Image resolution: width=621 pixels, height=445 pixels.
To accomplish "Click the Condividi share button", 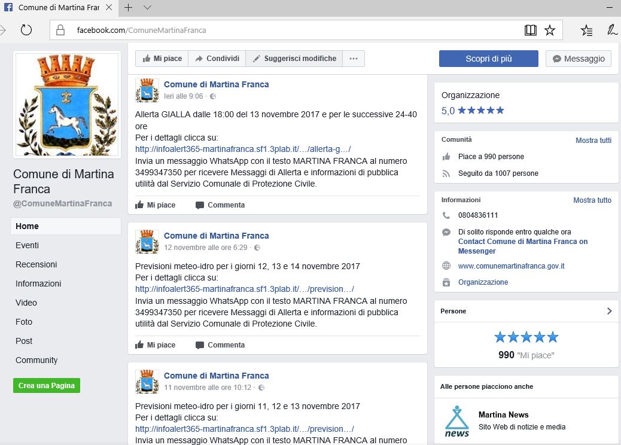I will [217, 59].
